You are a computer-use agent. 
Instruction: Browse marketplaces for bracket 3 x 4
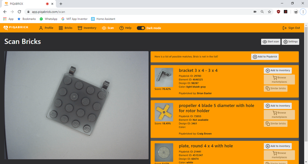pyautogui.click(x=279, y=80)
